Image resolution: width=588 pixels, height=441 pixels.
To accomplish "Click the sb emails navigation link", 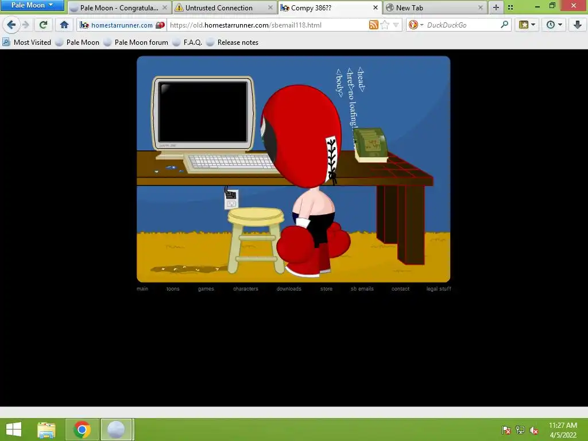I will (x=362, y=289).
